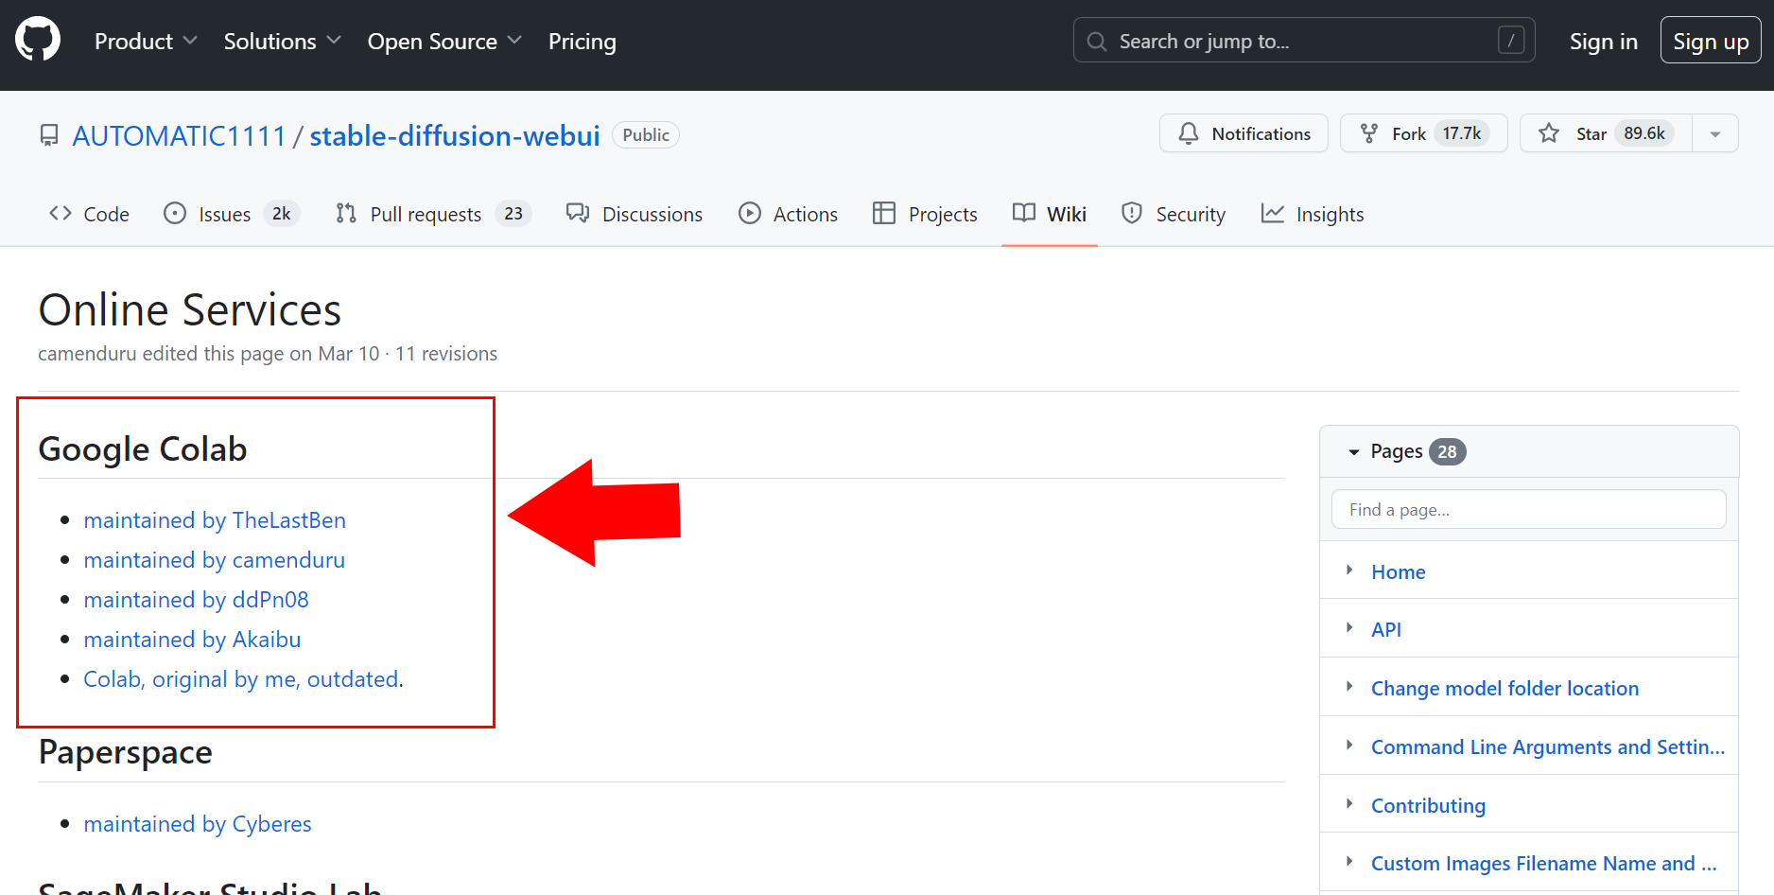
Task: Expand the API page disclosure triangle
Action: point(1349,628)
